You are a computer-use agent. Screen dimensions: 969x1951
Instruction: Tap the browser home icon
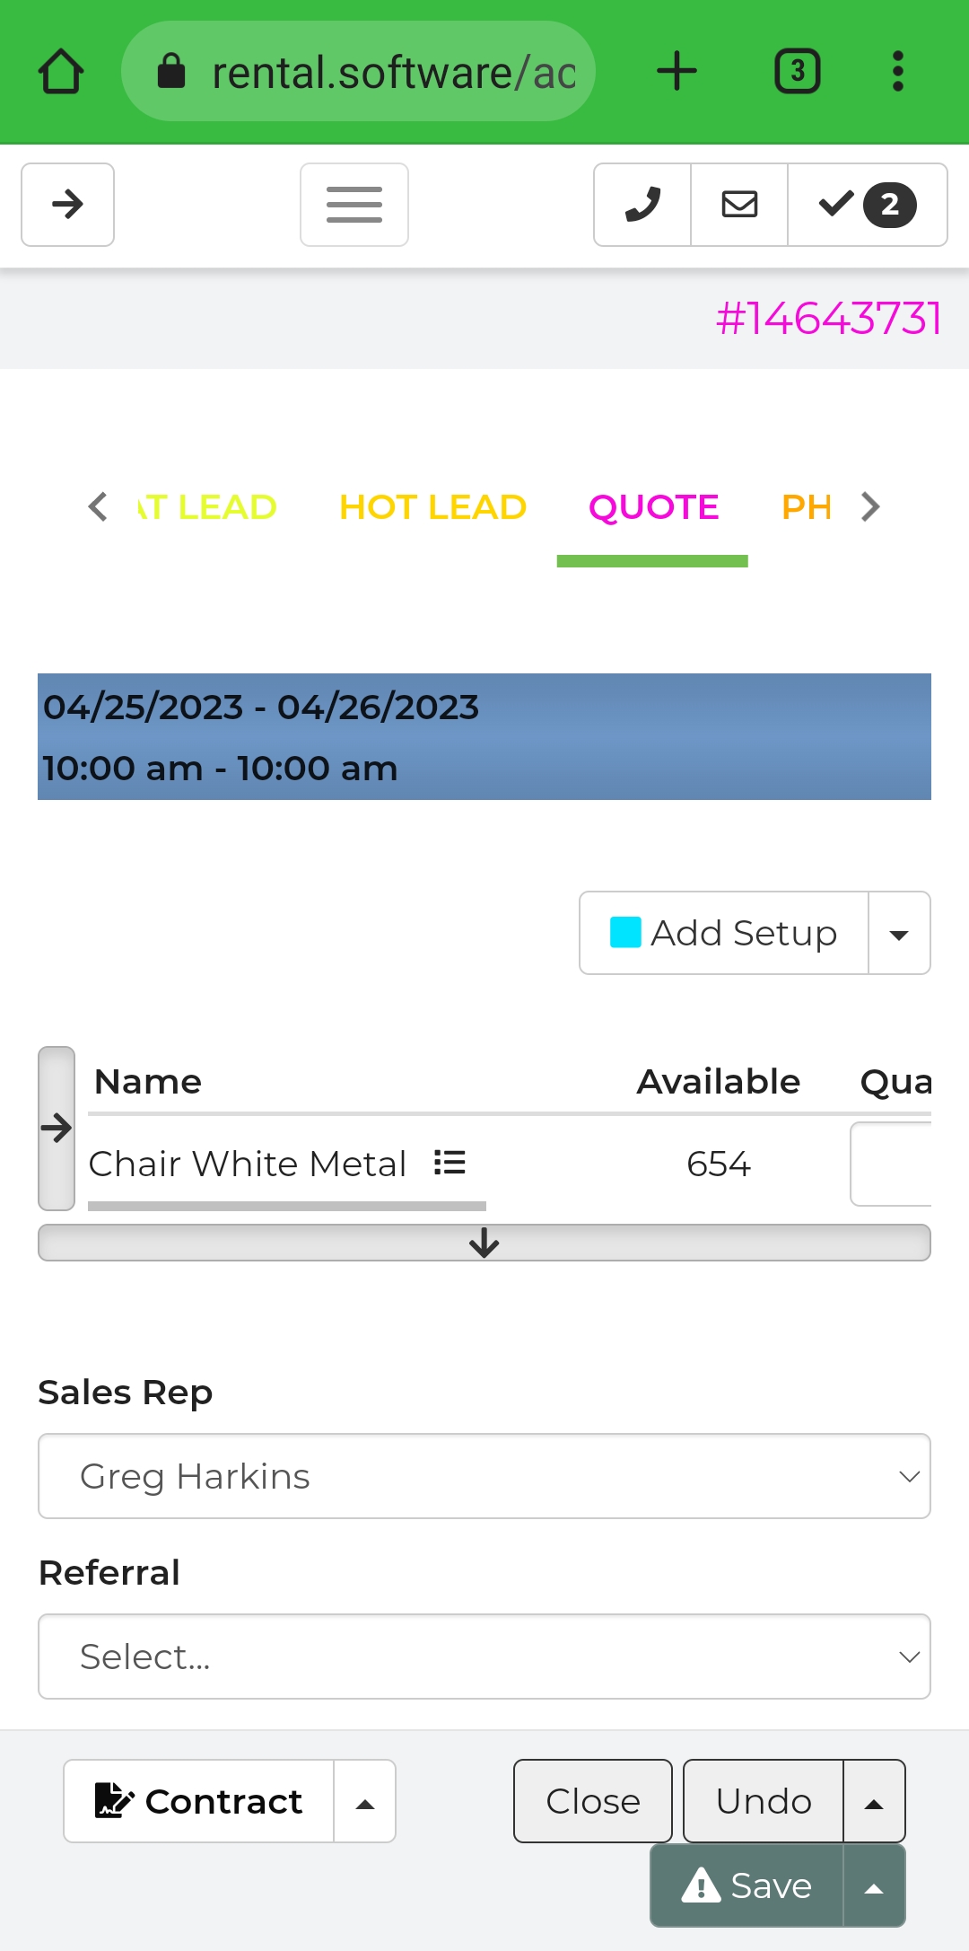pos(61,72)
